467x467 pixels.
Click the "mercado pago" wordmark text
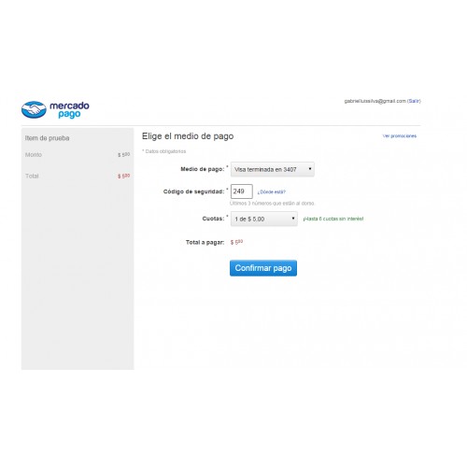click(69, 109)
